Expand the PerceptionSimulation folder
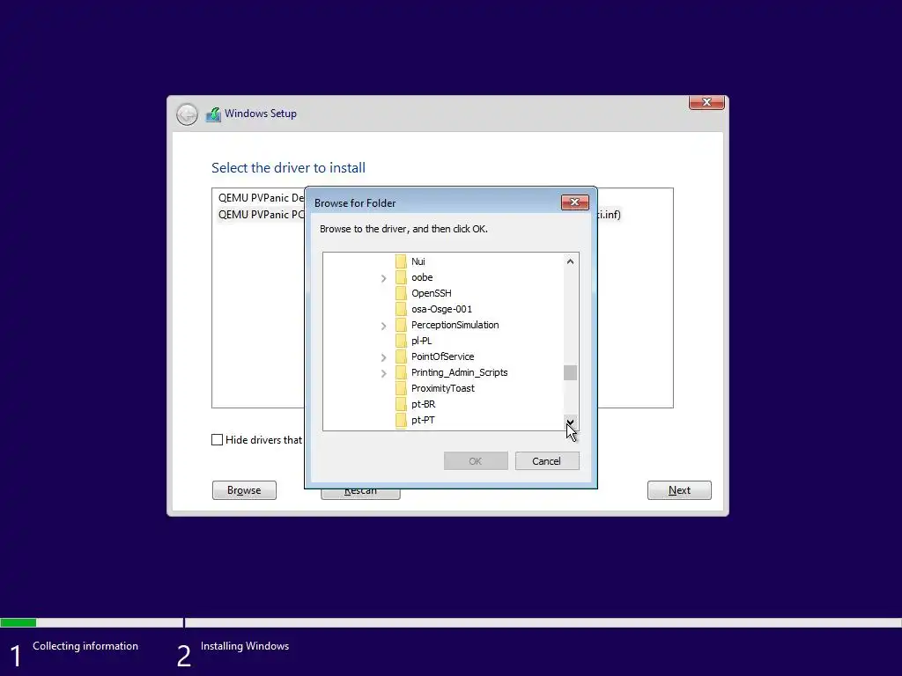Viewport: 902px width, 676px height. point(384,326)
